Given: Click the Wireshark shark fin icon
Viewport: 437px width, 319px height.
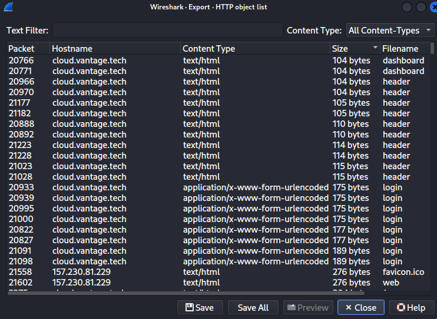Looking at the screenshot, I should [x=8, y=7].
